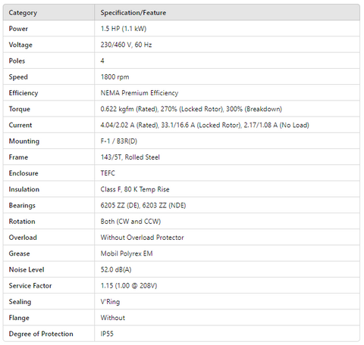Click the Specification/Feature column header
The image size is (364, 345).
(x=133, y=13)
